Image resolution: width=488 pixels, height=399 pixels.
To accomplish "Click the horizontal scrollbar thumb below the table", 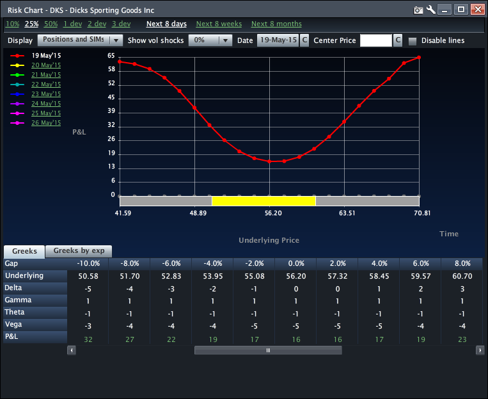I will pyautogui.click(x=268, y=350).
